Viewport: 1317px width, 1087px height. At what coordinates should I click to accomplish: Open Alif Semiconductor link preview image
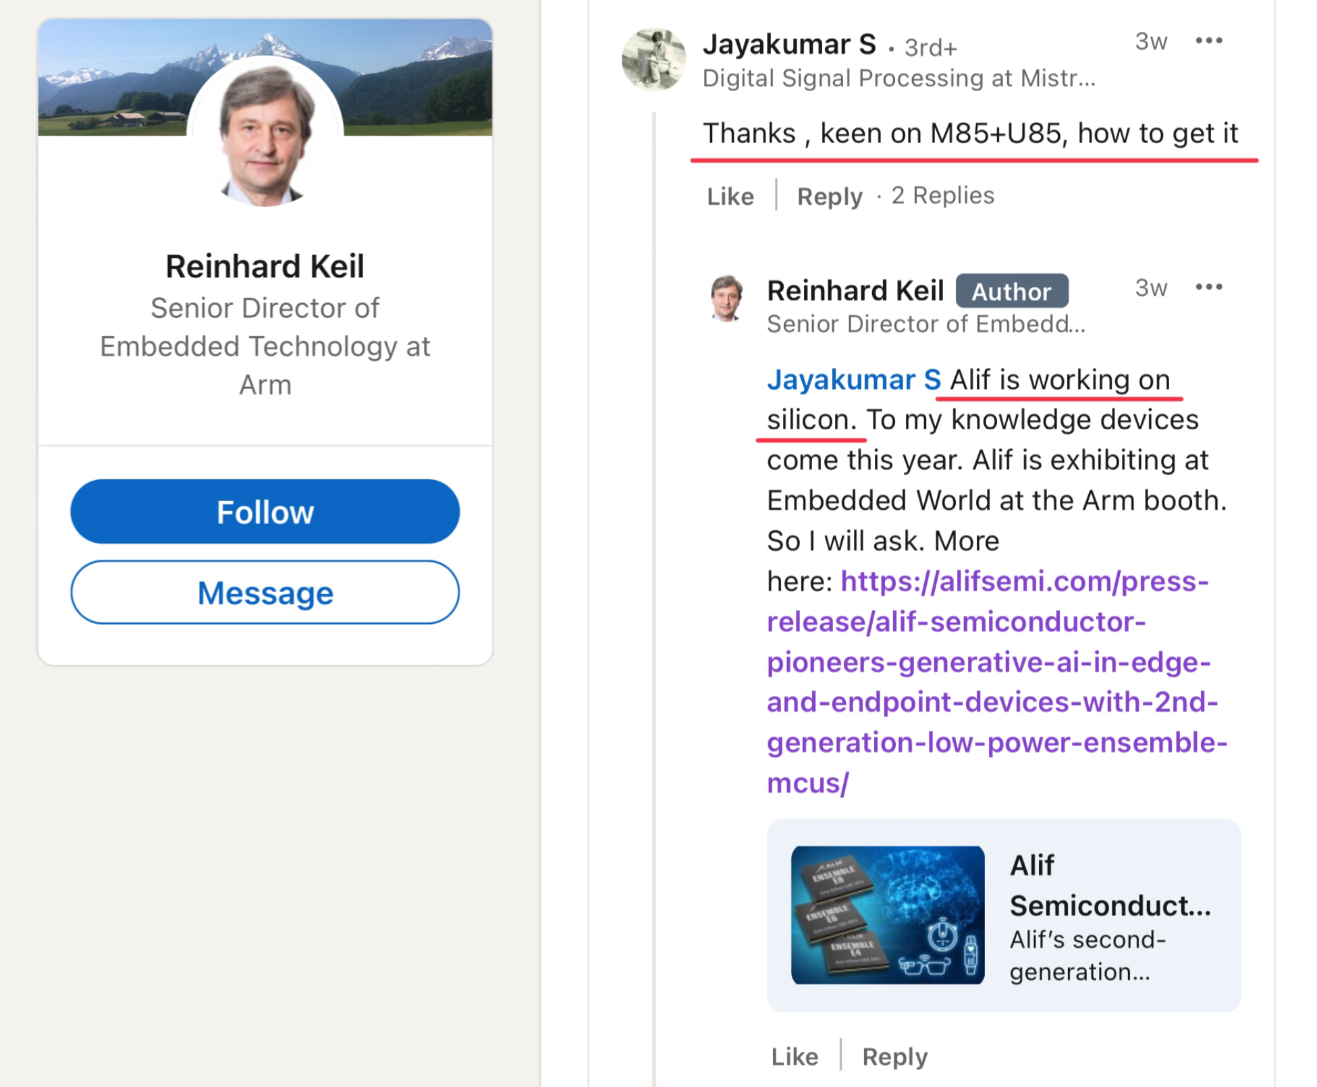pos(887,915)
